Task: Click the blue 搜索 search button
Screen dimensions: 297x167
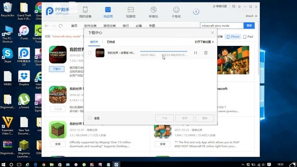Action: (x=249, y=26)
